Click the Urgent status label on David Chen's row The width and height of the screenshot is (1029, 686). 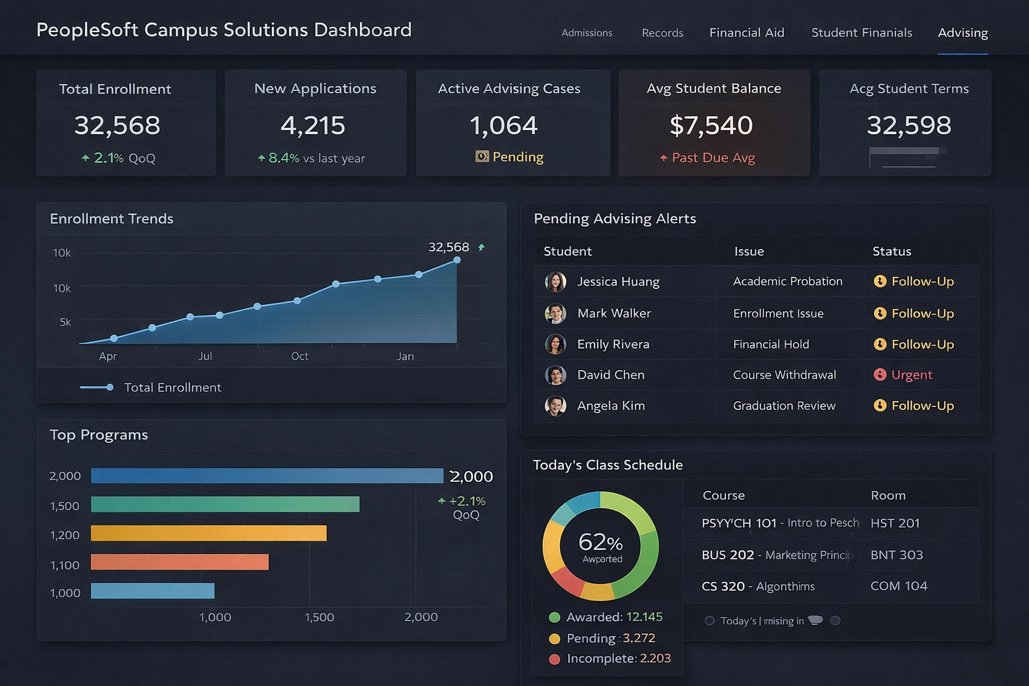(x=911, y=374)
